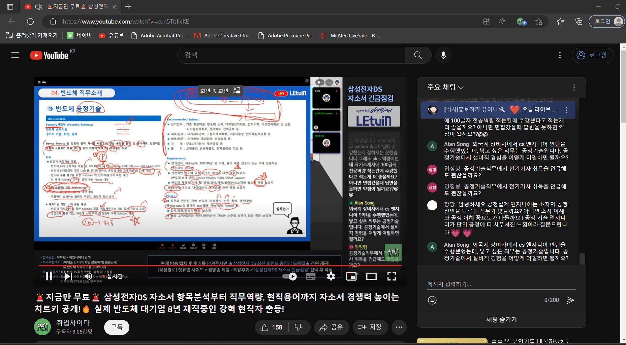Open more actions ellipsis under video
This screenshot has width=626, height=345.
(399, 327)
